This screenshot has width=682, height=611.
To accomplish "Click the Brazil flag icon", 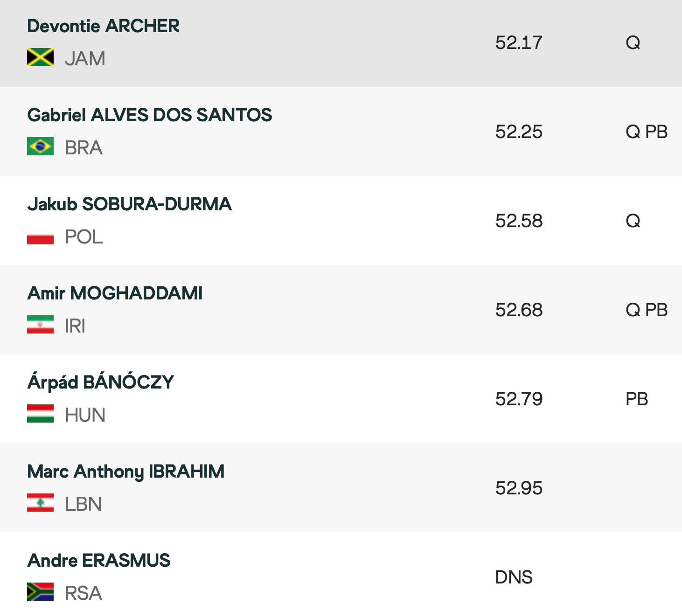I will coord(40,146).
